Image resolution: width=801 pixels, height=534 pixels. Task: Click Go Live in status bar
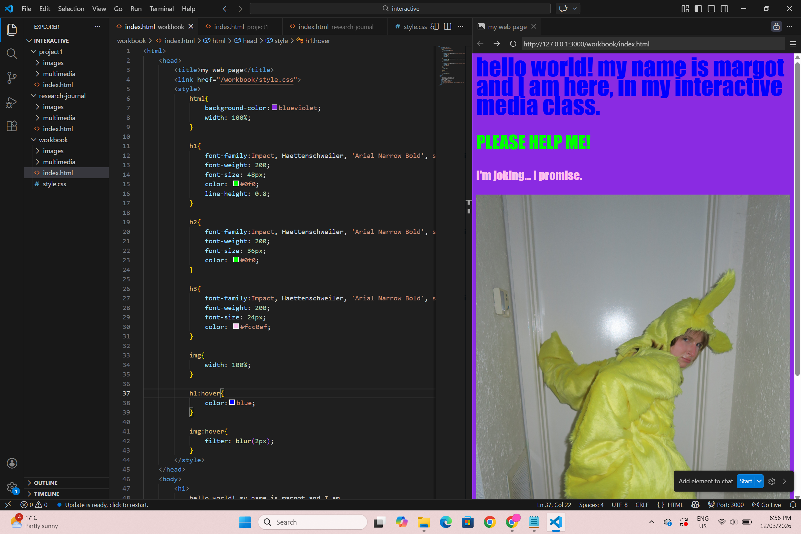[x=767, y=505]
